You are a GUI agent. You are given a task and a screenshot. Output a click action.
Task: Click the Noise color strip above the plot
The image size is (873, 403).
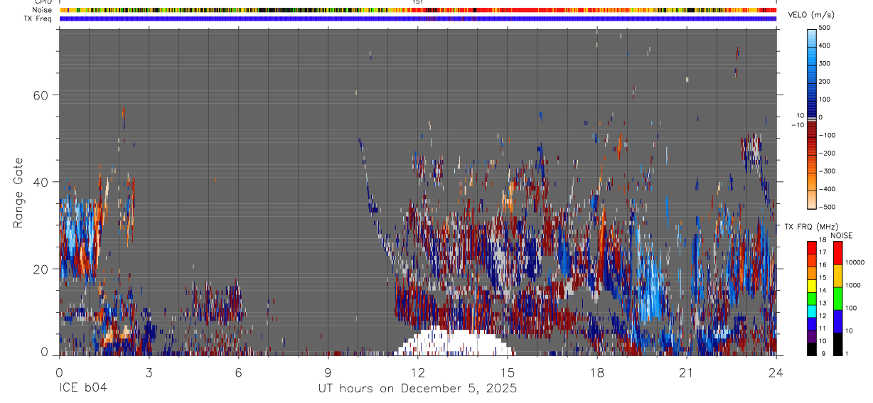(418, 10)
